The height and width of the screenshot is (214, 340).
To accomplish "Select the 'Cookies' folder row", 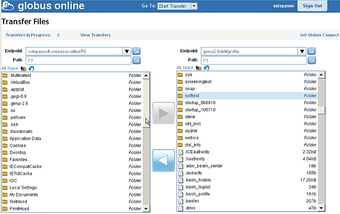I will 72,145.
